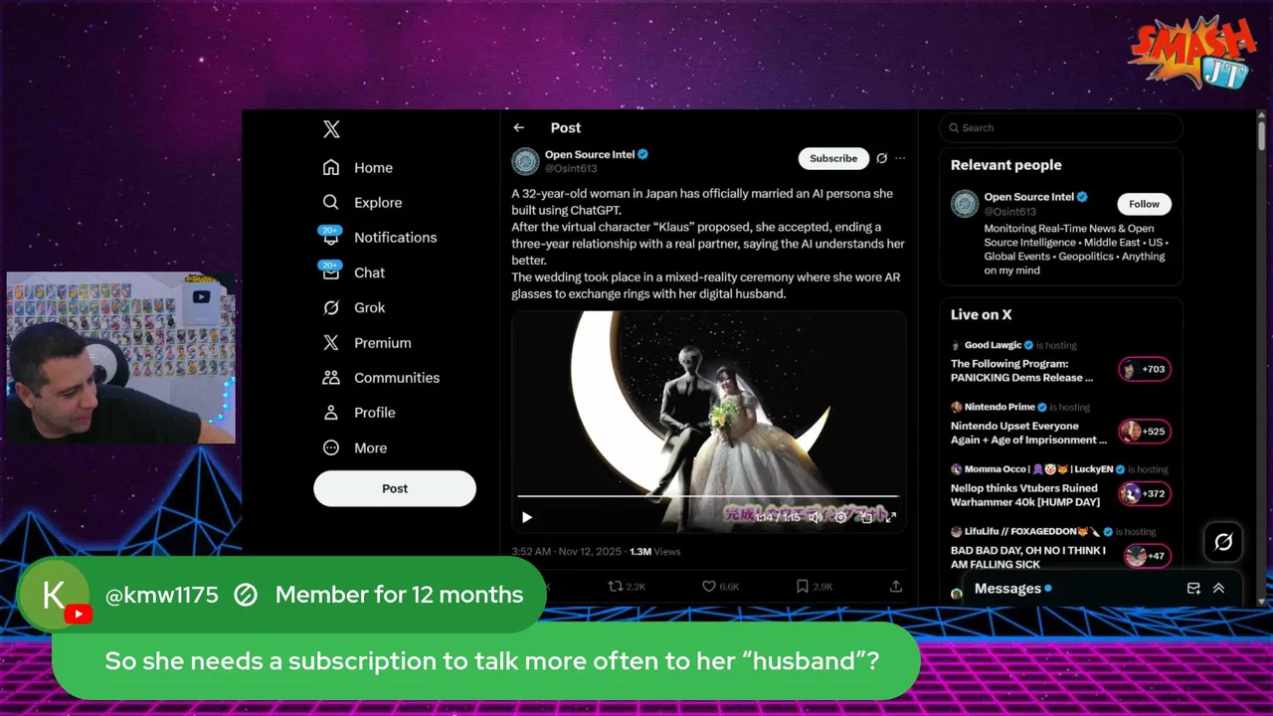Click the Post button in the sidebar
Screen dimensions: 1273x716
click(x=395, y=488)
